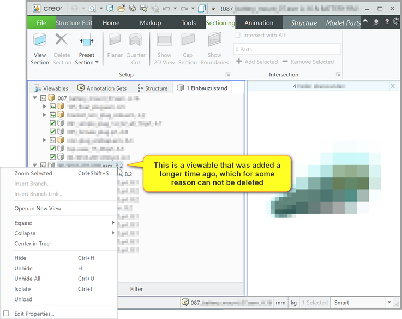Open the Smart selection filter dropdown

tap(389, 302)
